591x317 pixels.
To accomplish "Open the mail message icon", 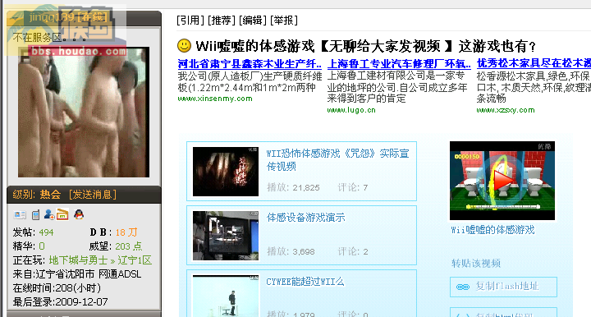I will [x=62, y=214].
